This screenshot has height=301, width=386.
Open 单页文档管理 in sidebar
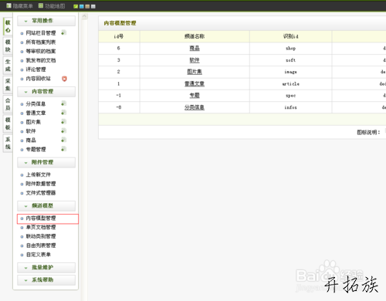tap(41, 227)
